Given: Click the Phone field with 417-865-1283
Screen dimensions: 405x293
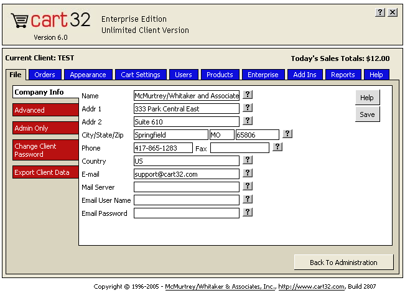Looking at the screenshot, I should coord(163,148).
